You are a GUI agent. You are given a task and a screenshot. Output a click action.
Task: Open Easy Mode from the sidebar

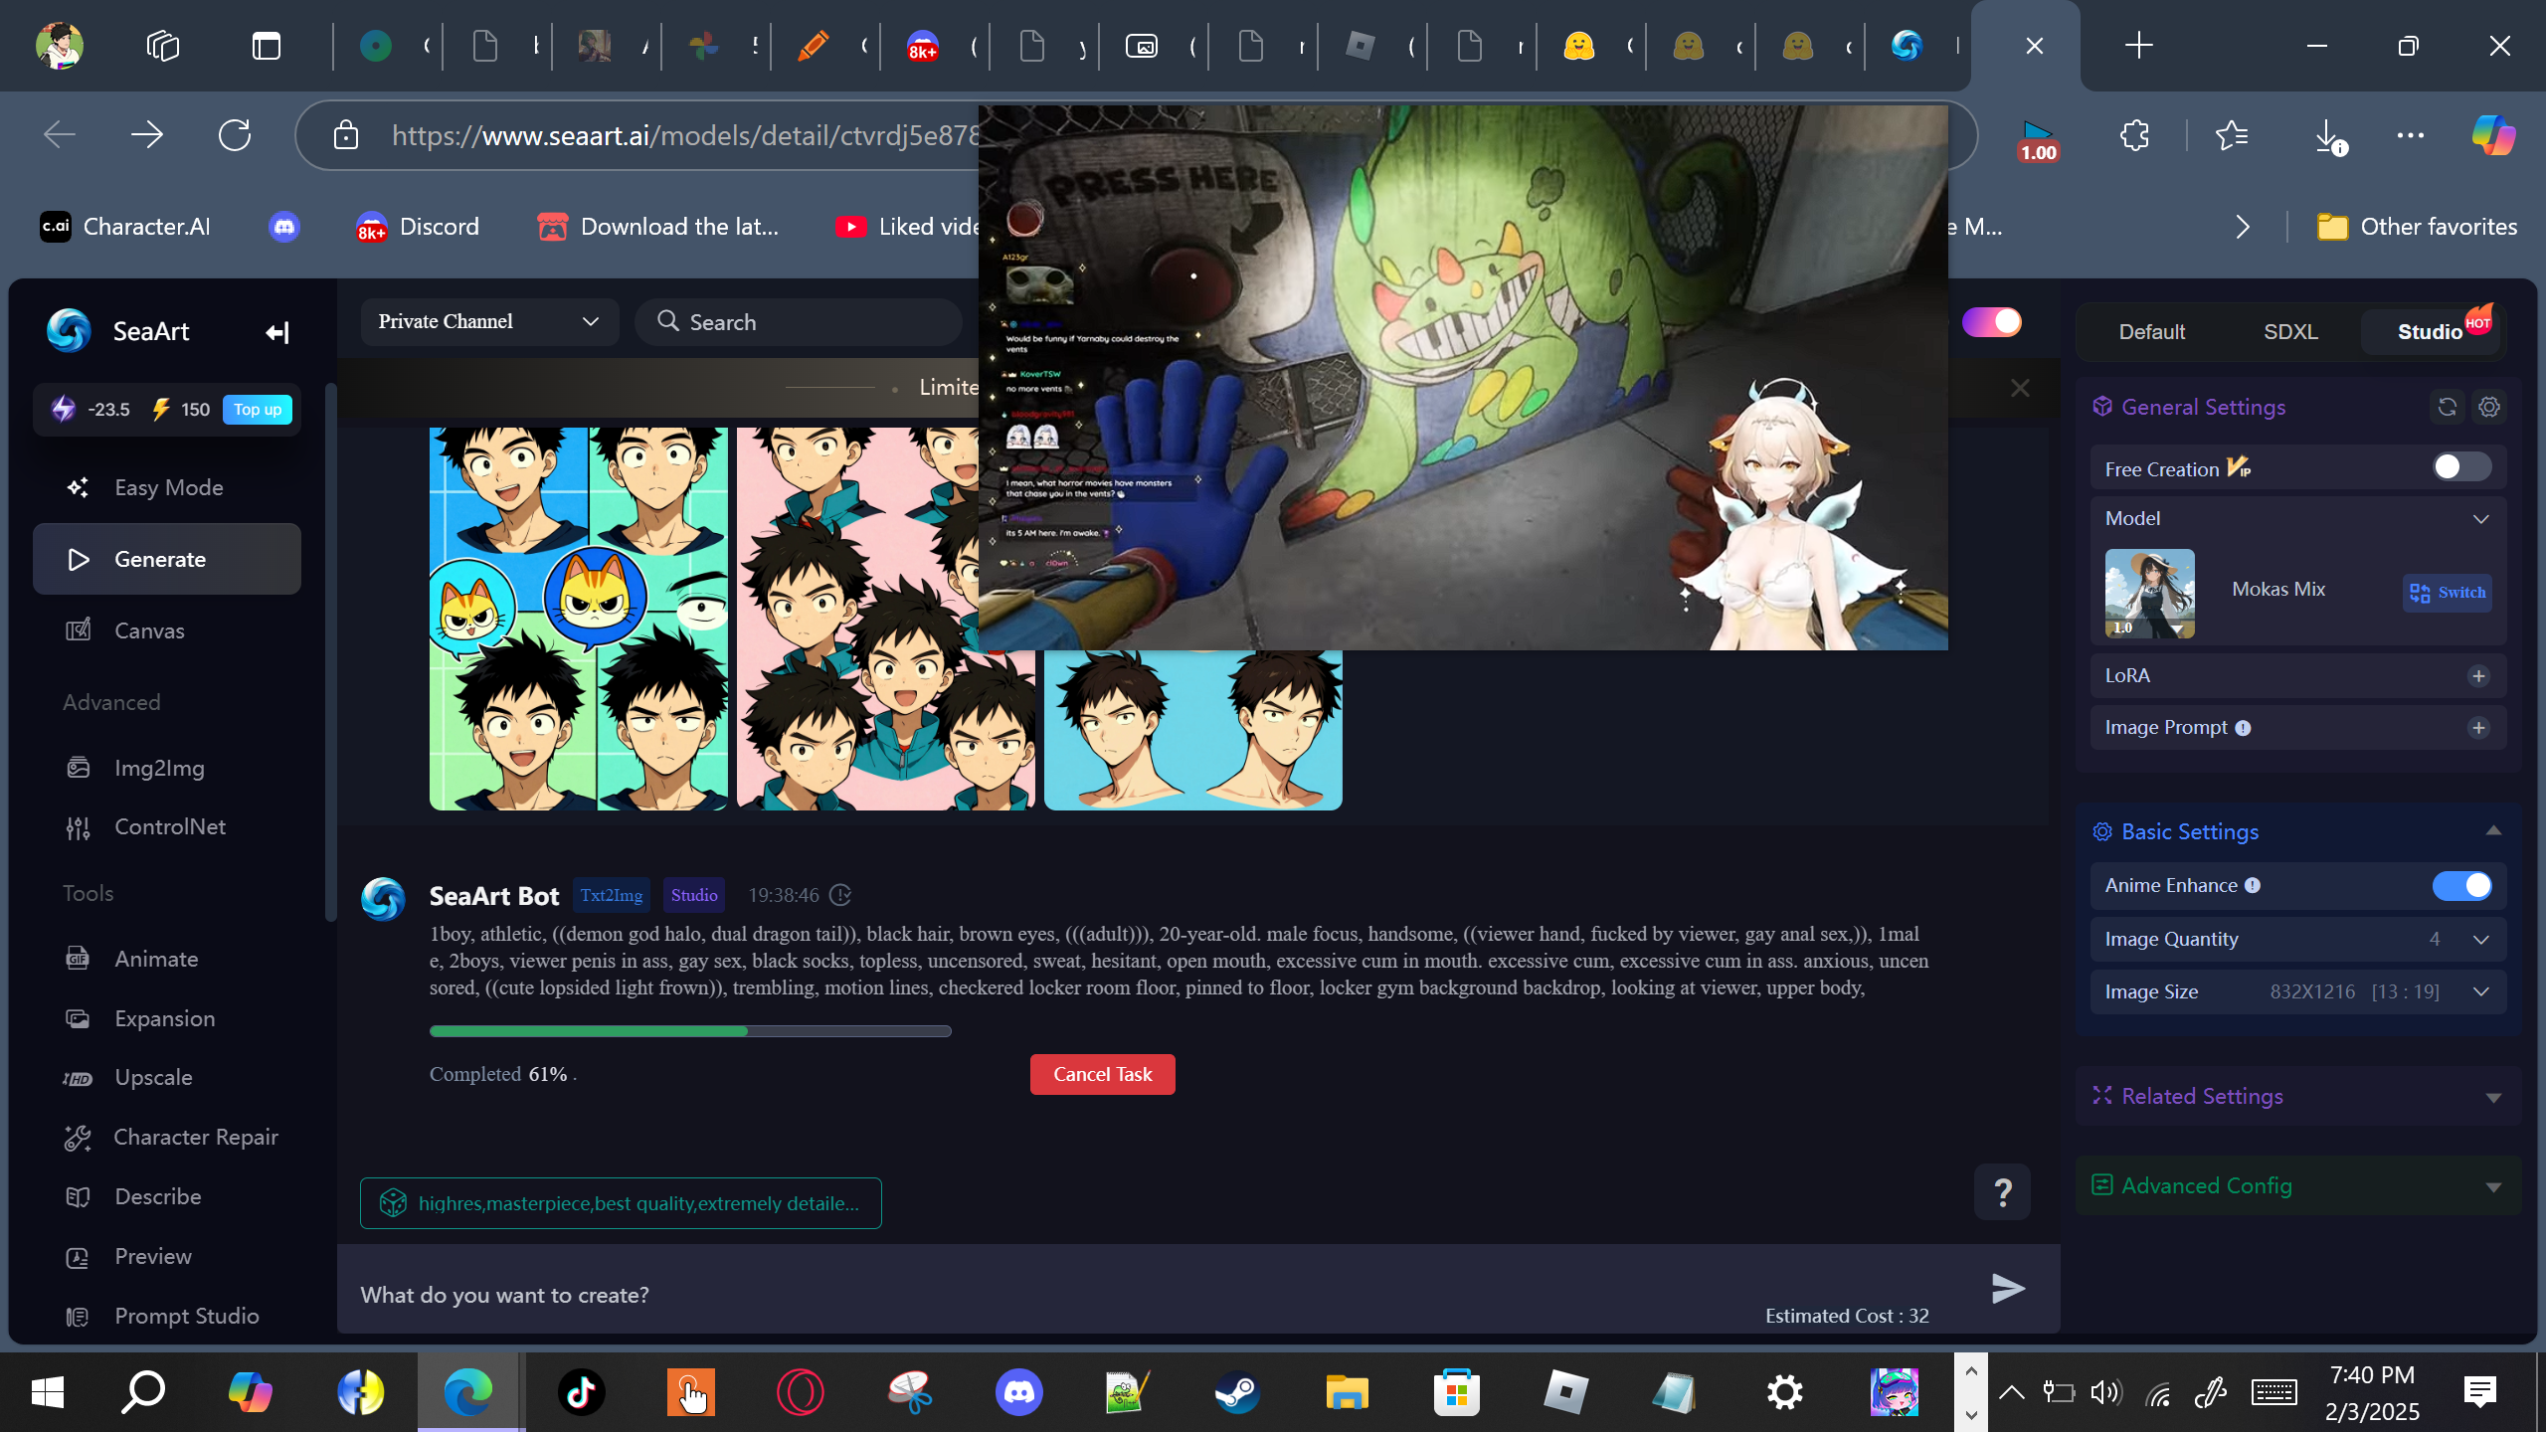[x=167, y=487]
